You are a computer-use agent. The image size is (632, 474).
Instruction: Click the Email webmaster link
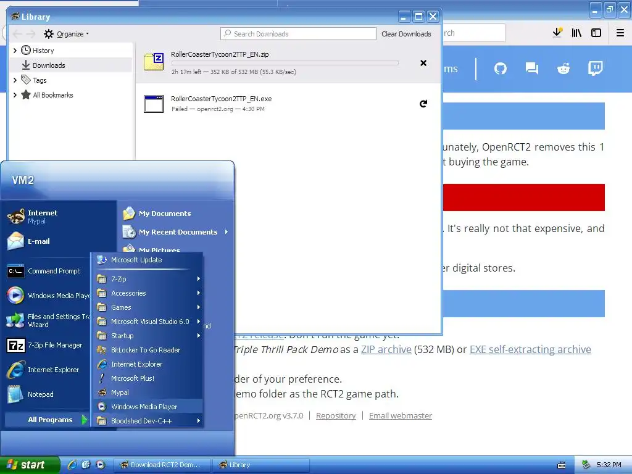[x=400, y=415]
